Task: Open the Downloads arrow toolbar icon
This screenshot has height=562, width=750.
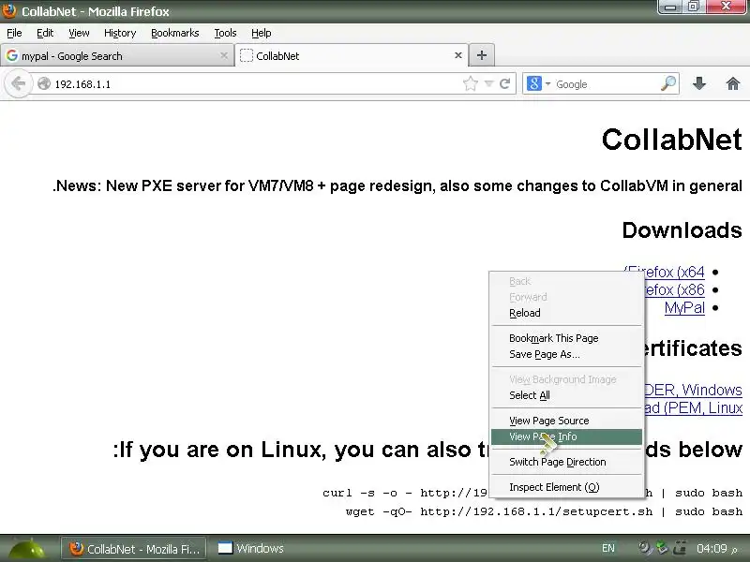Action: (x=699, y=83)
